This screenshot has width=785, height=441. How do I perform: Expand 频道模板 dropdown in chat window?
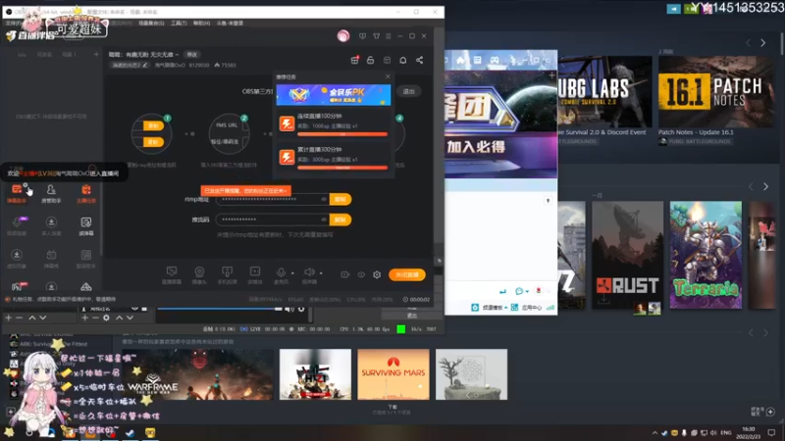coord(505,308)
